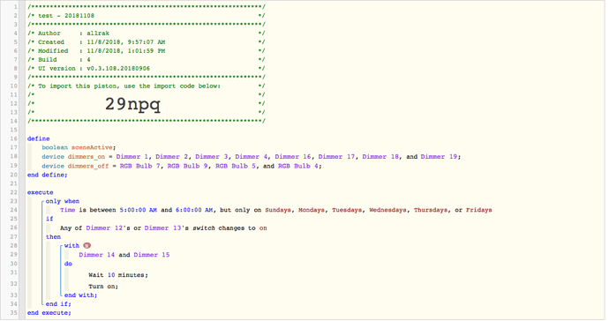Select 'Dimmer 12' in the condition
The height and width of the screenshot is (321, 609).
104,228
